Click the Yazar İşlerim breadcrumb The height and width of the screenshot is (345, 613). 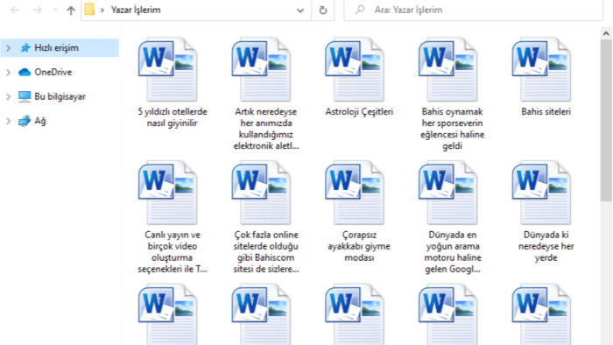(136, 10)
